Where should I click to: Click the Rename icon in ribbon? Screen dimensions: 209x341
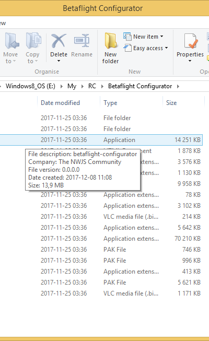pyautogui.click(x=82, y=41)
